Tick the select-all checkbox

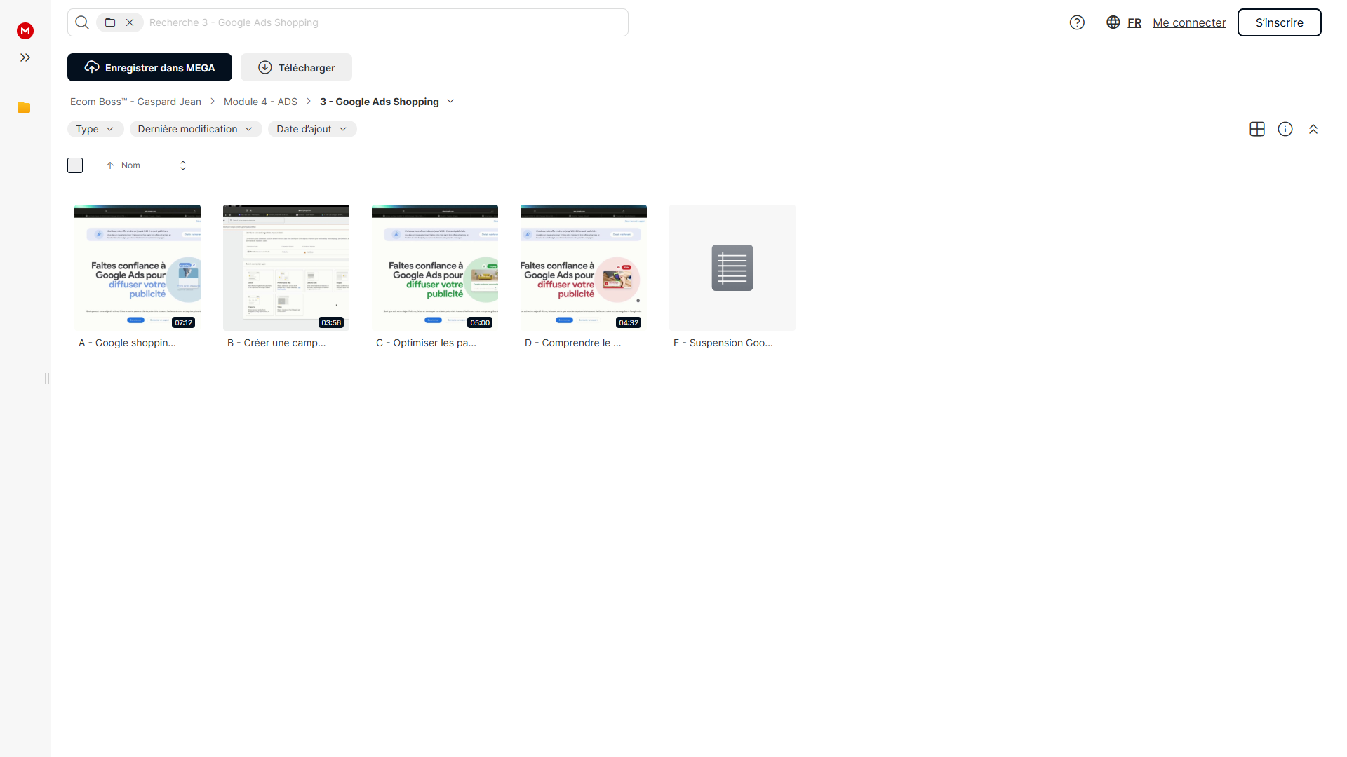click(75, 165)
